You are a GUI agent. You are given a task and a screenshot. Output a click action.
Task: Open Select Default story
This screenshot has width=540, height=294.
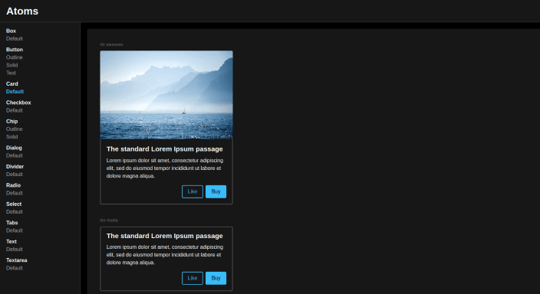tap(14, 212)
